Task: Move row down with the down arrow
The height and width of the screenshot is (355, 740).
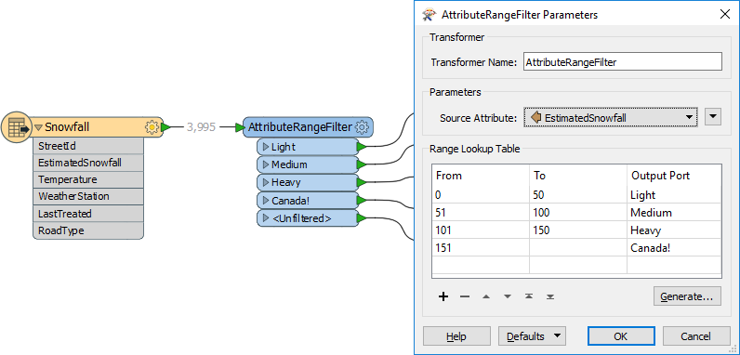Action: coord(508,296)
